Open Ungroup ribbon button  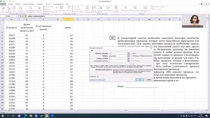[x=135, y=9]
